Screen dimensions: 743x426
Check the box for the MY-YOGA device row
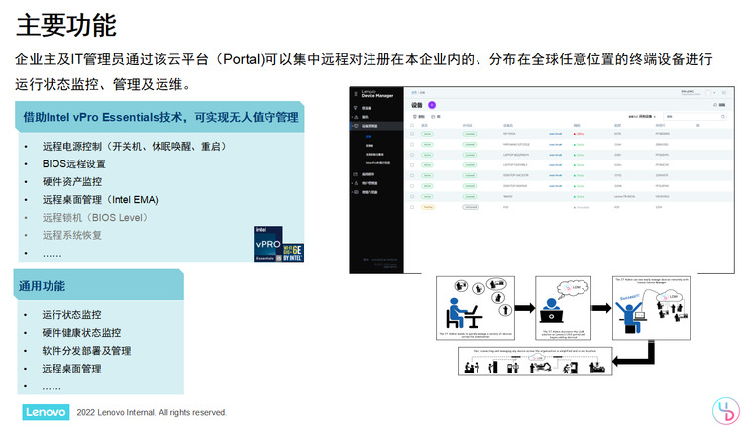click(x=412, y=134)
